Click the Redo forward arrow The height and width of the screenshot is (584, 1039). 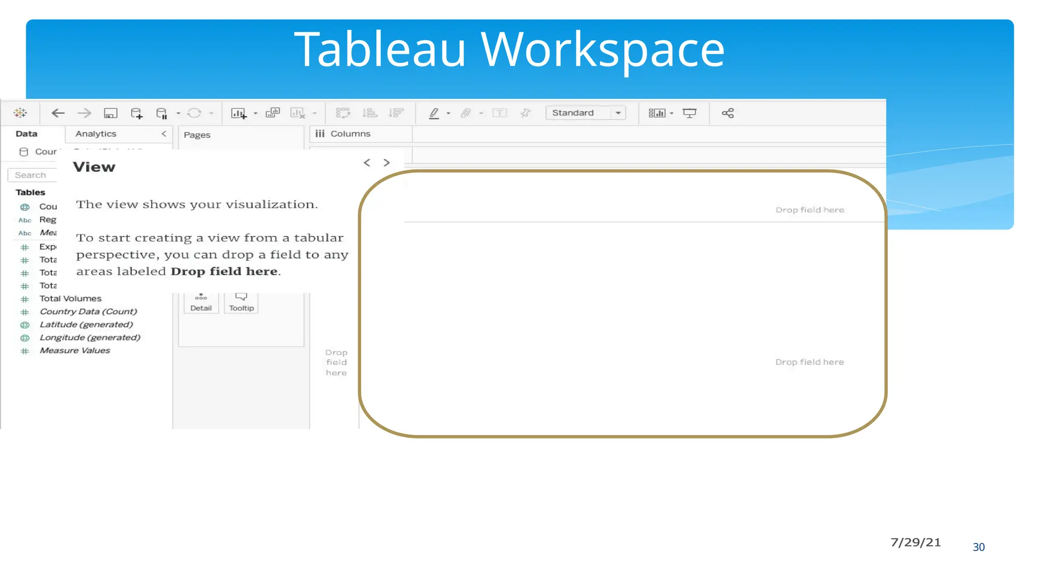click(x=84, y=113)
